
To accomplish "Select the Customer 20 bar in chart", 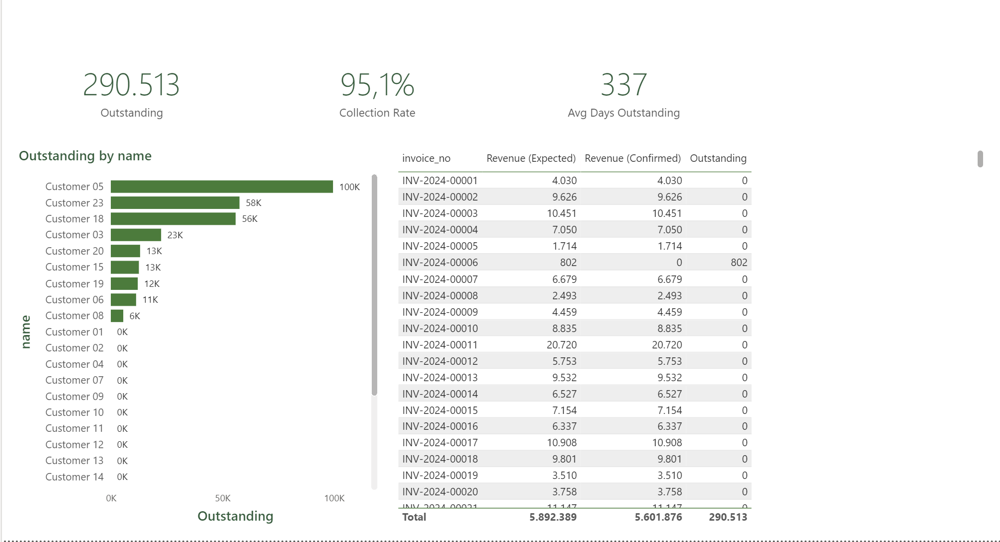I will coord(125,251).
